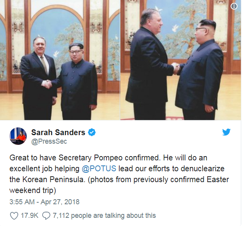The height and width of the screenshot is (226, 242).
Task: Click the 17.9K likes count
Action: click(x=29, y=216)
